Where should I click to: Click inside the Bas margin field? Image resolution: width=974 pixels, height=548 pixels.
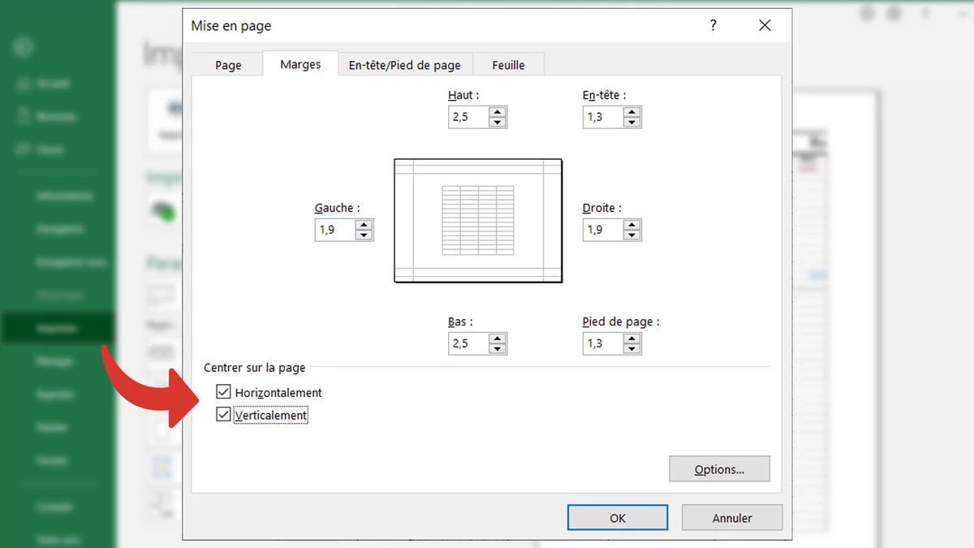(x=469, y=343)
